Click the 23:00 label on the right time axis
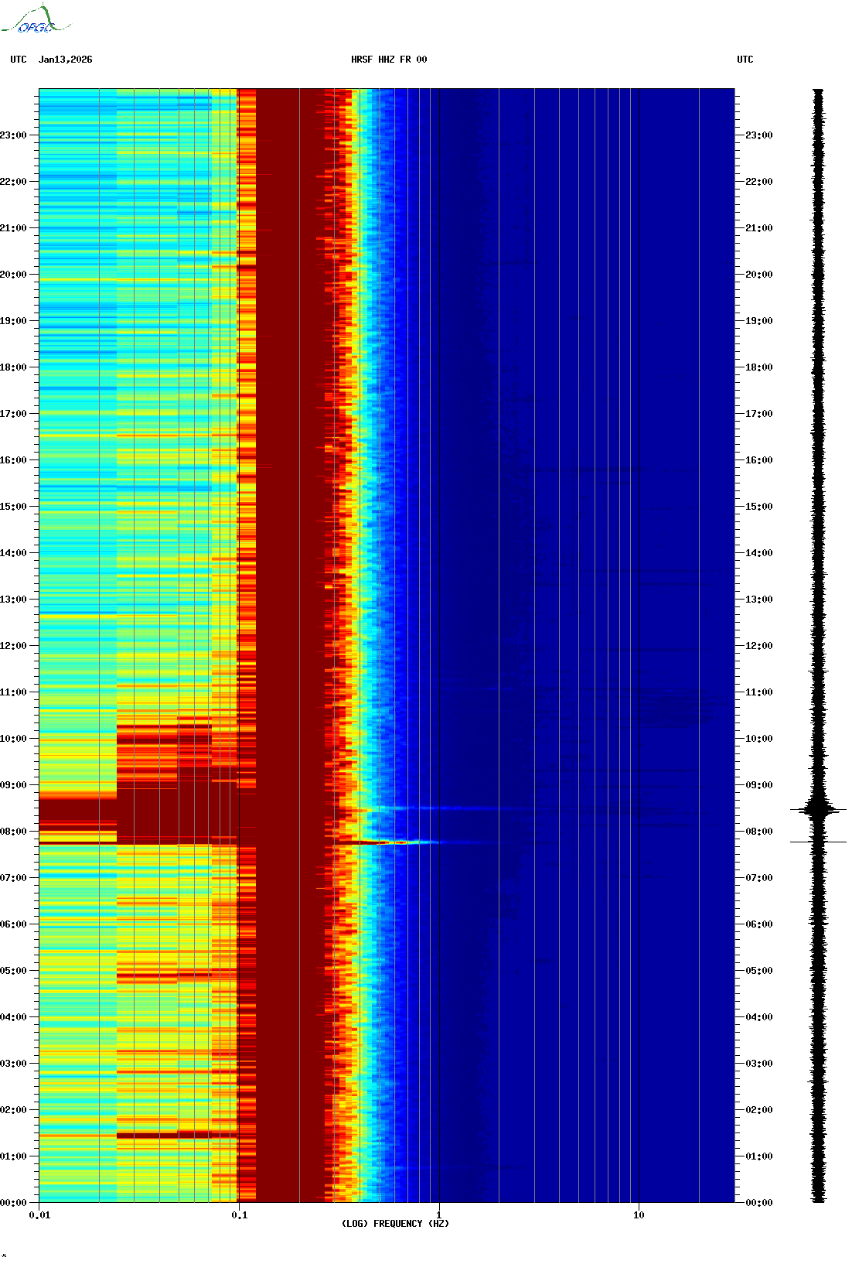Viewport: 852px width, 1264px height. click(x=759, y=135)
